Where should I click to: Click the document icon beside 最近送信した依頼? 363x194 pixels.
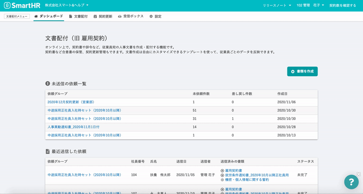click(48, 151)
